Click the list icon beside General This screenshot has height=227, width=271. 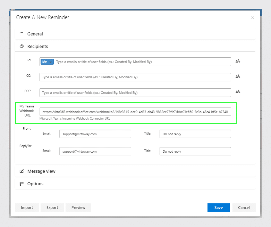point(22,34)
